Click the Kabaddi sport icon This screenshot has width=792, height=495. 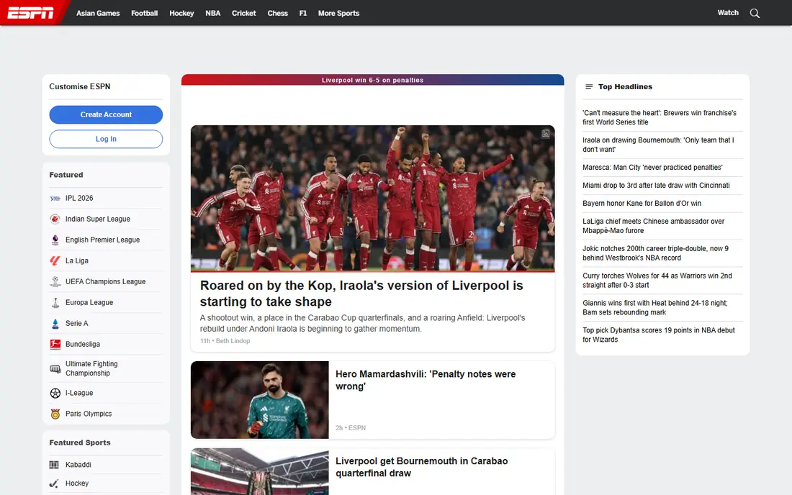[x=54, y=465]
